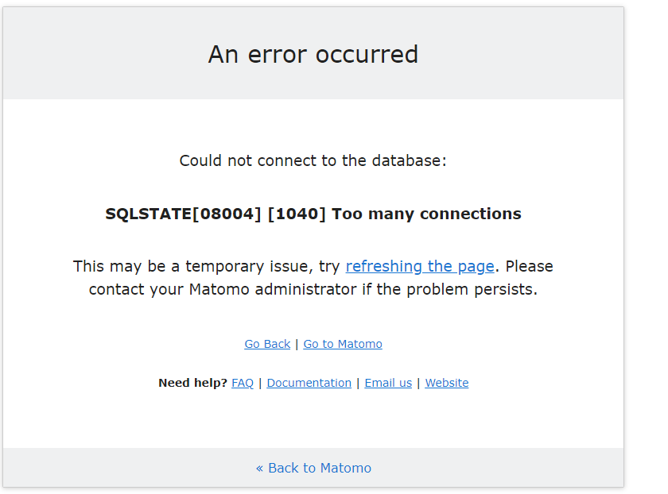
Task: Open the Documentation link
Action: 309,383
